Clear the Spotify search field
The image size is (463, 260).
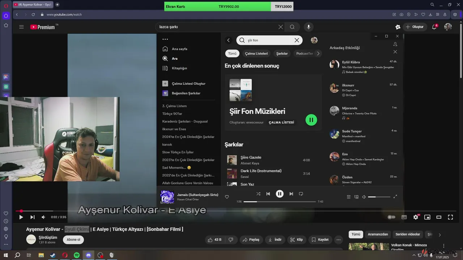[x=297, y=40]
